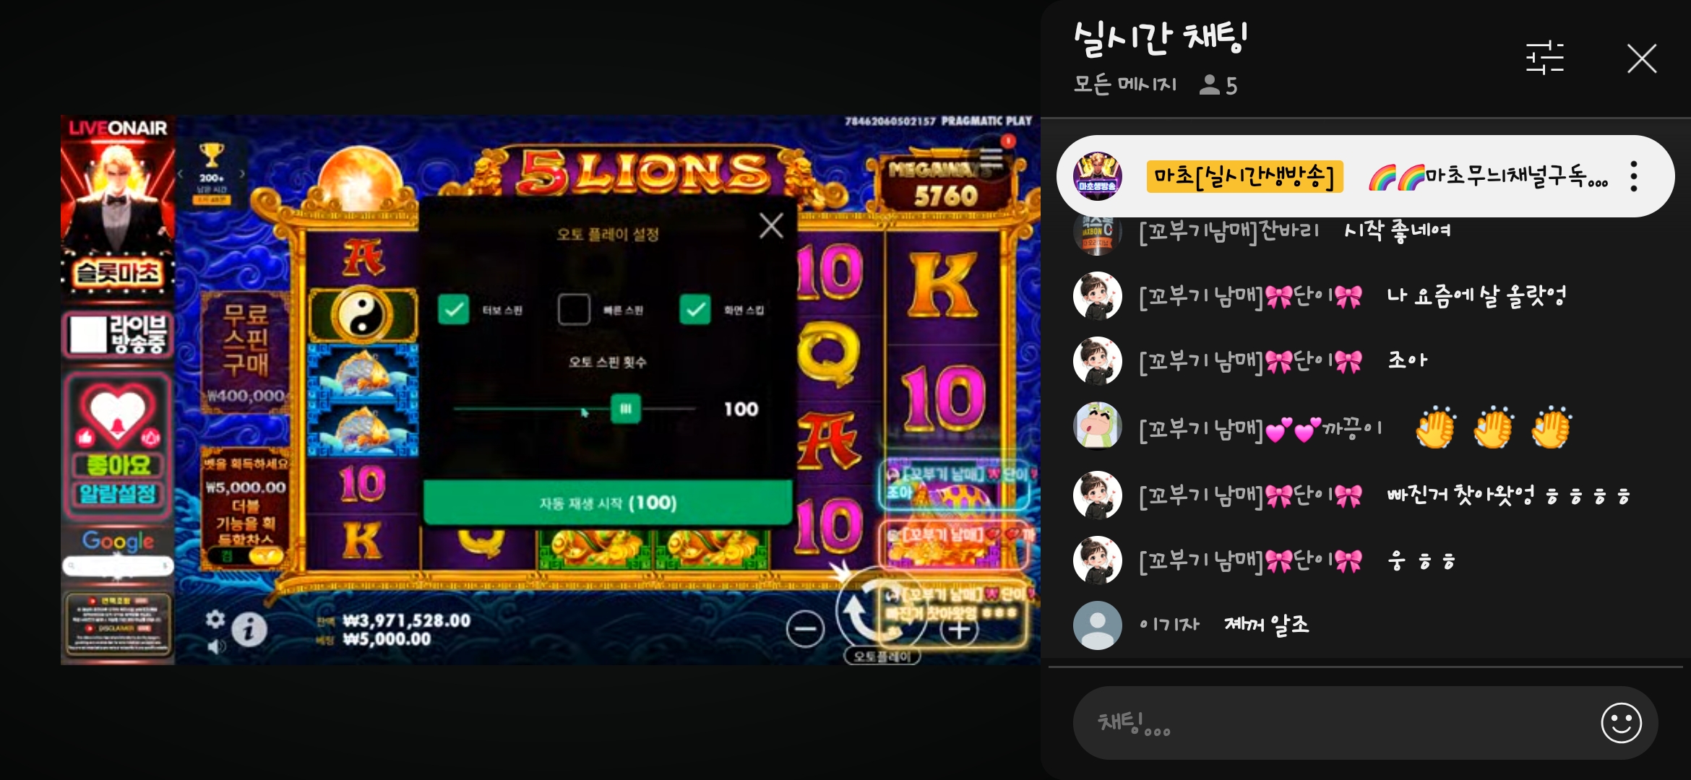Screen dimensions: 1691x780
Task: Open game info icon
Action: point(249,630)
